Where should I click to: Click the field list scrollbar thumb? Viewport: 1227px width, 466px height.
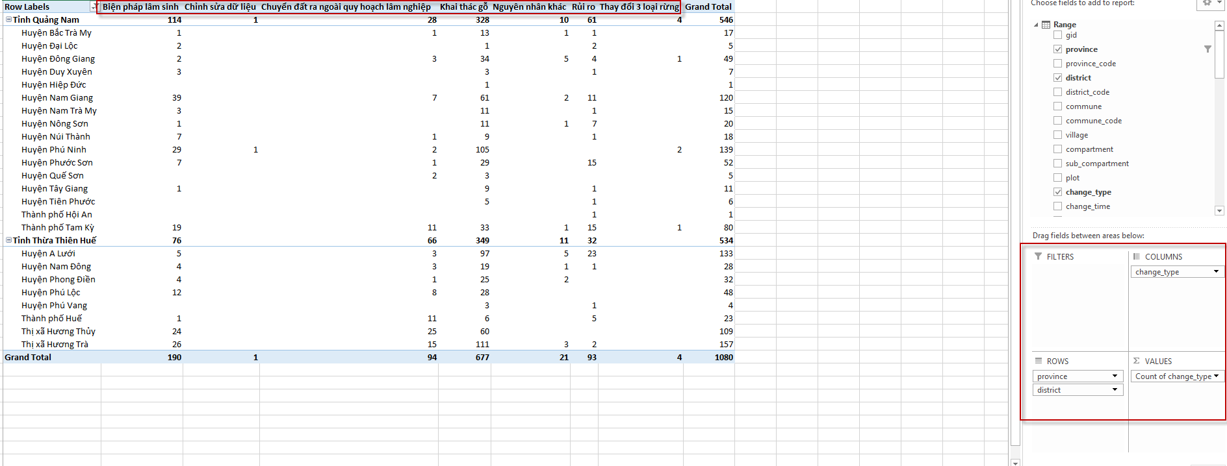pyautogui.click(x=1219, y=55)
